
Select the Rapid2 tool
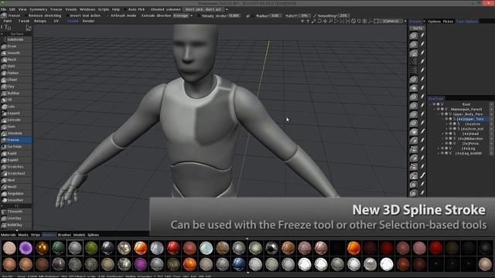coord(16,160)
